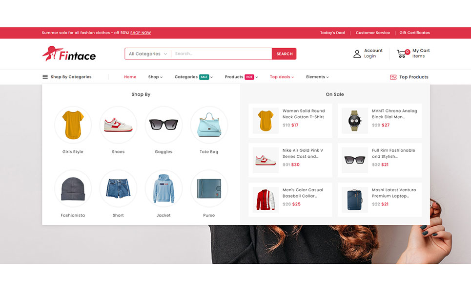Select the Shoes category circle
The height and width of the screenshot is (292, 471).
pyautogui.click(x=118, y=125)
